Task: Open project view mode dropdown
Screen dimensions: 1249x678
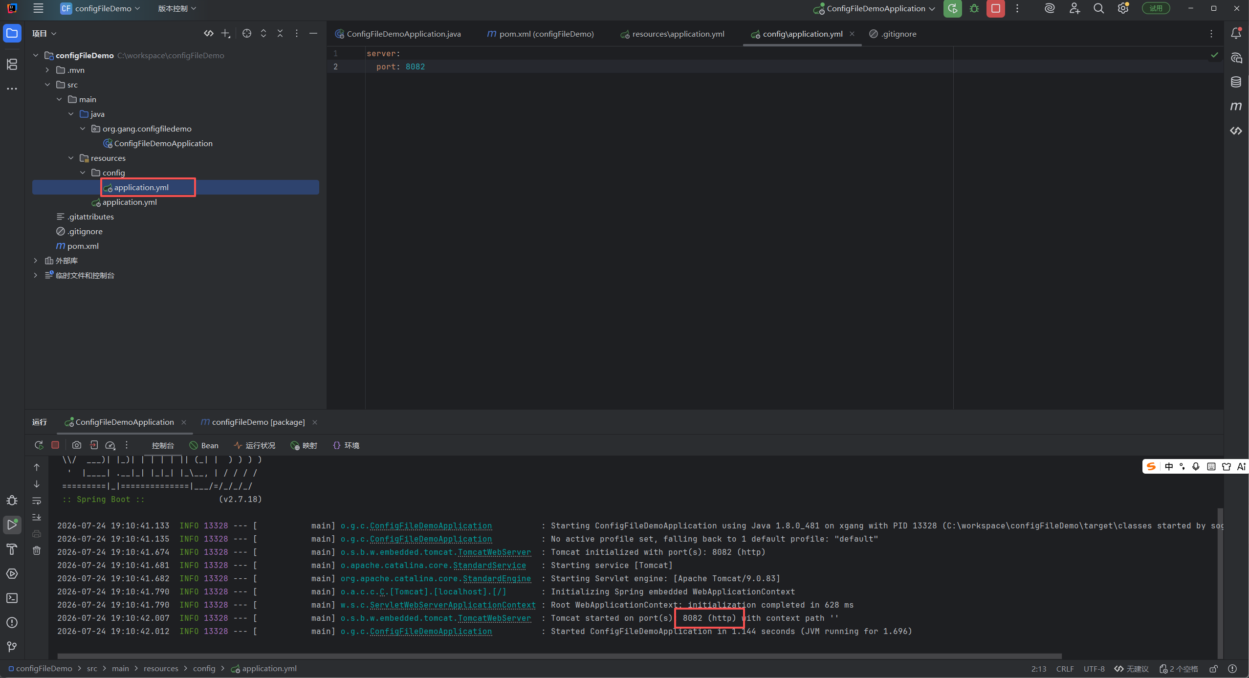Action: click(44, 33)
